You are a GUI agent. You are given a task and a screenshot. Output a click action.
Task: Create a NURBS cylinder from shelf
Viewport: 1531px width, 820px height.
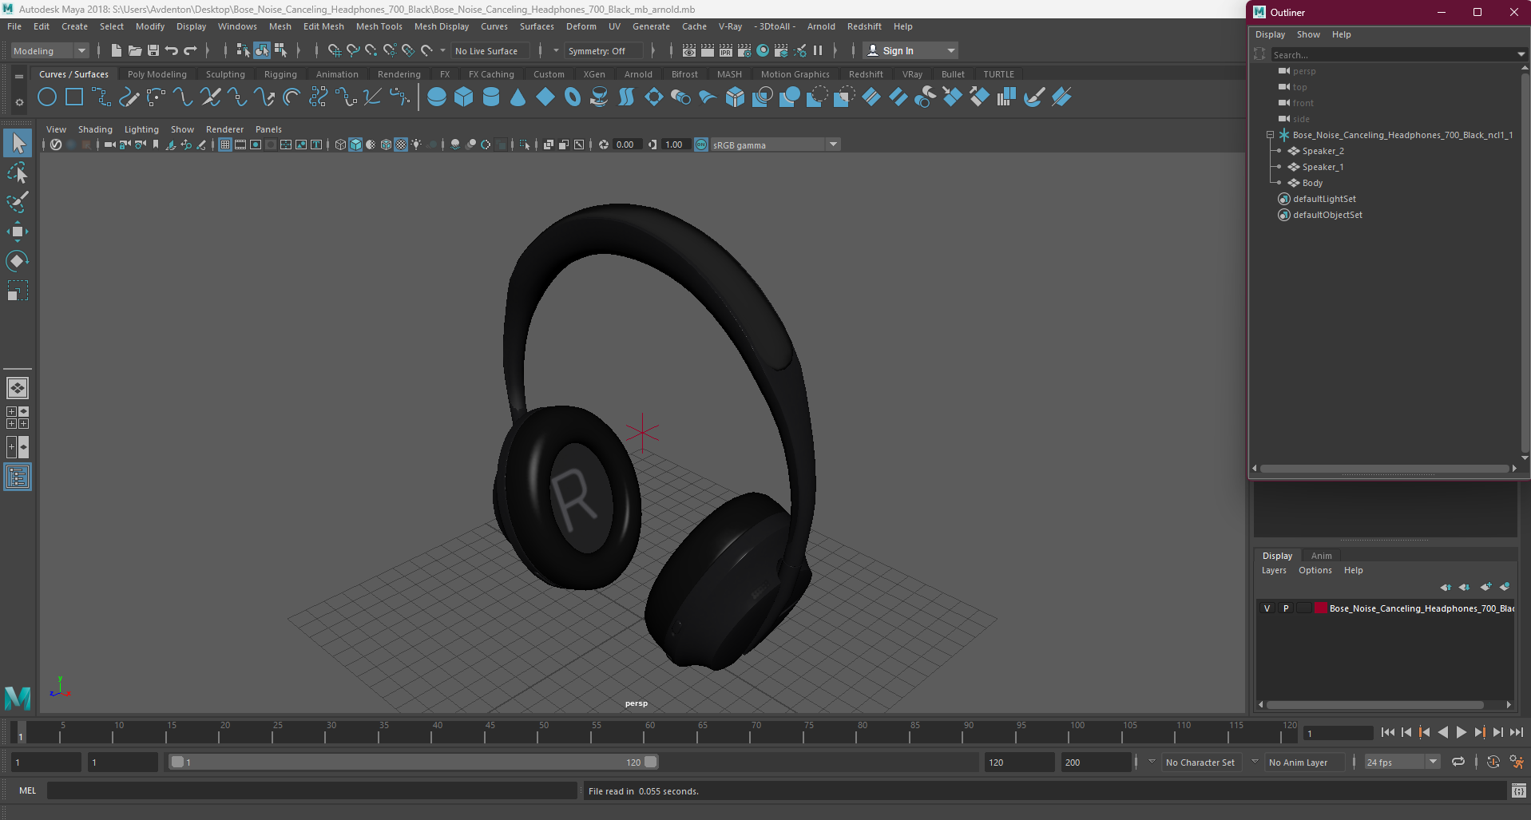[x=491, y=97]
